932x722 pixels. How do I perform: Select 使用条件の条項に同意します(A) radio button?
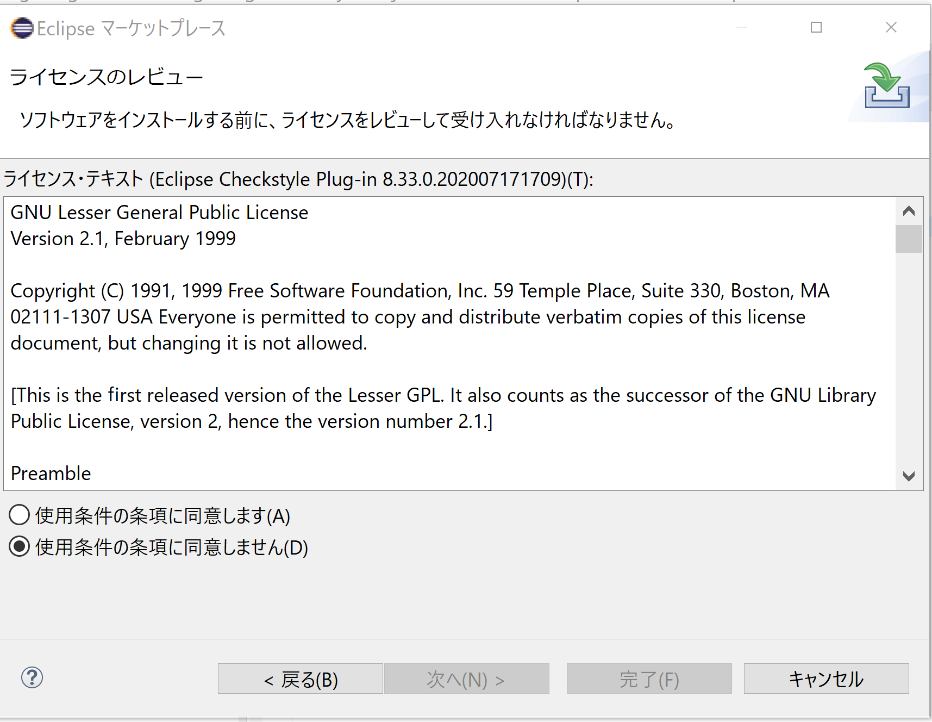tap(19, 515)
